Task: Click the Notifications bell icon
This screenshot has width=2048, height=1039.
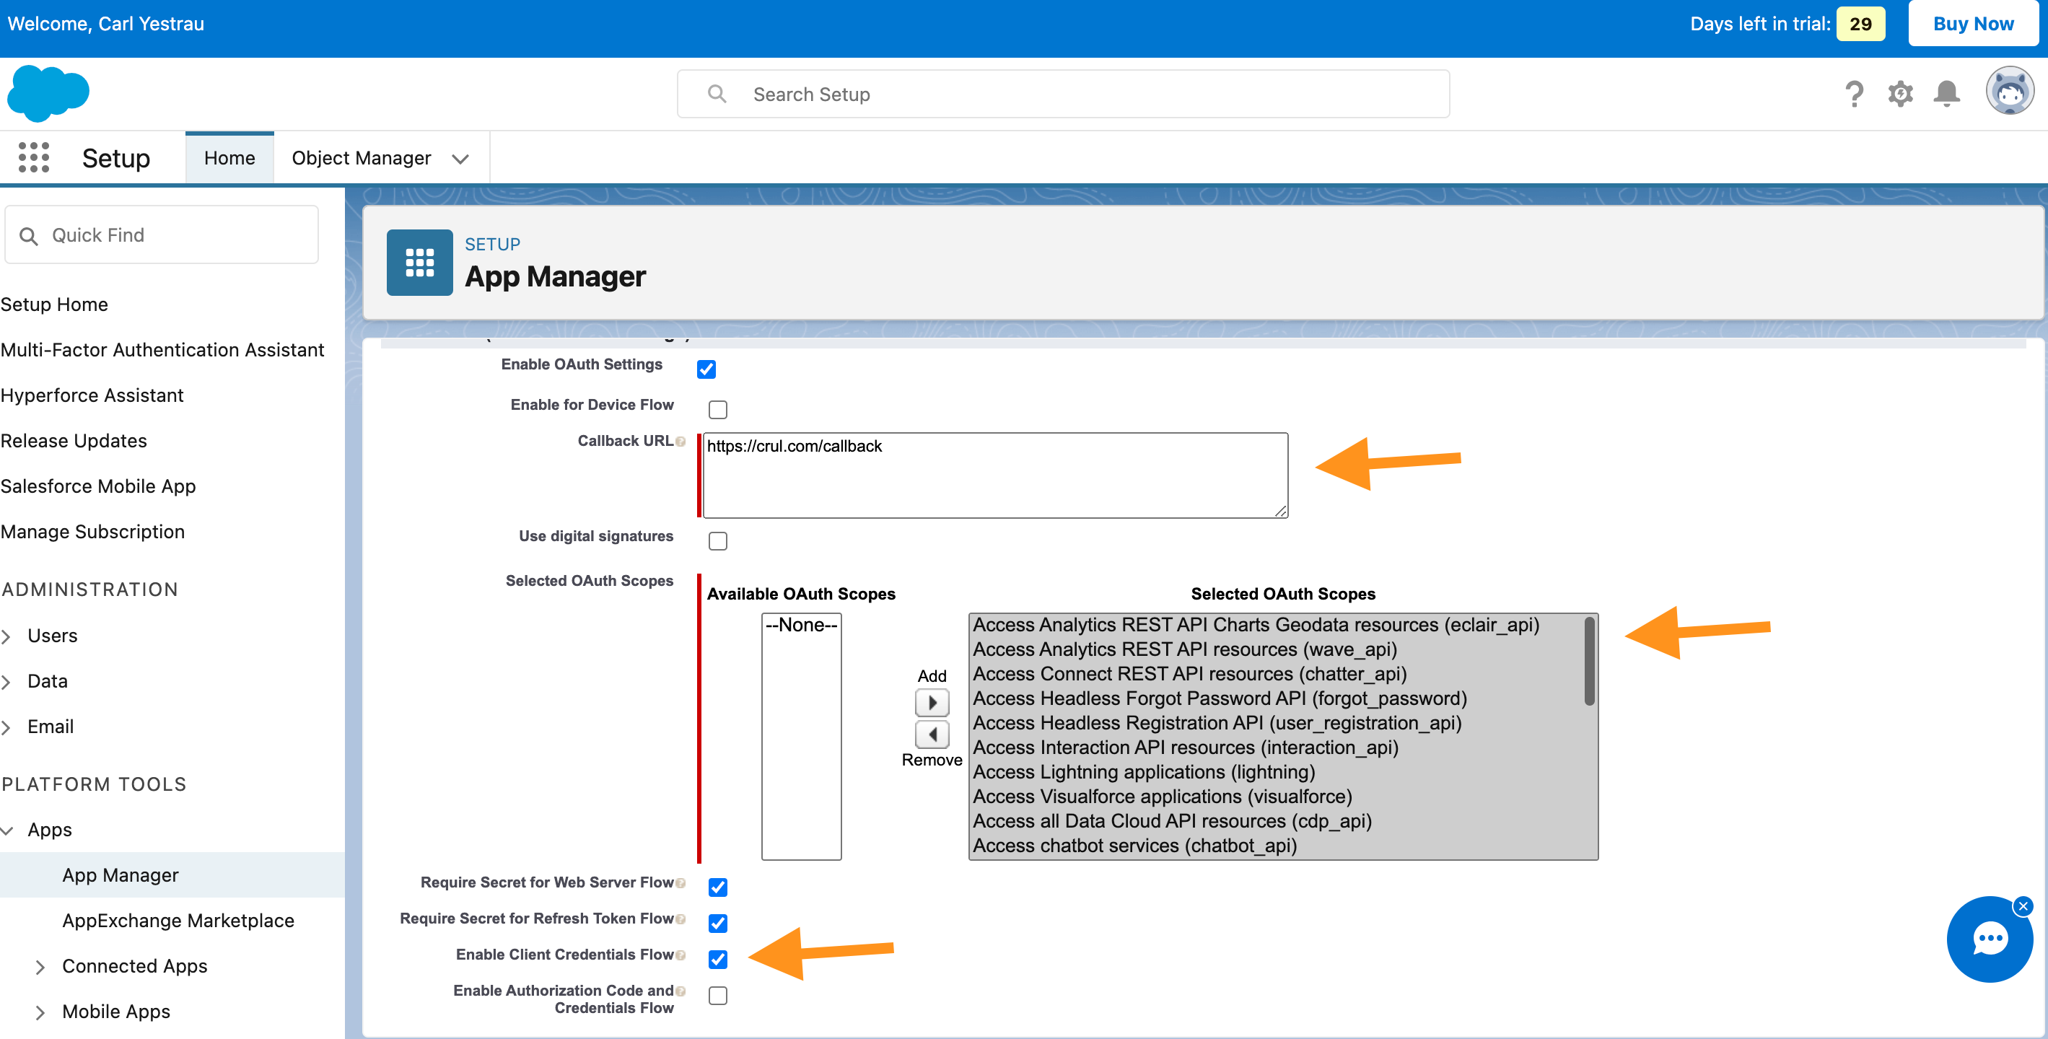Action: (1945, 94)
